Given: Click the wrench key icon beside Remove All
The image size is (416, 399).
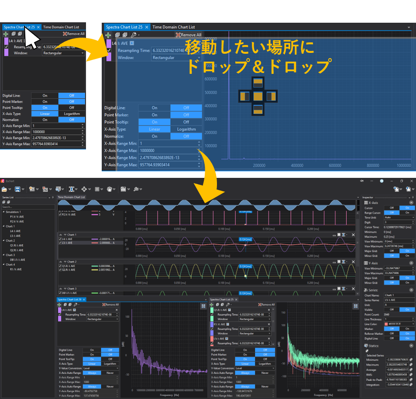Looking at the screenshot, I should (x=133, y=35).
